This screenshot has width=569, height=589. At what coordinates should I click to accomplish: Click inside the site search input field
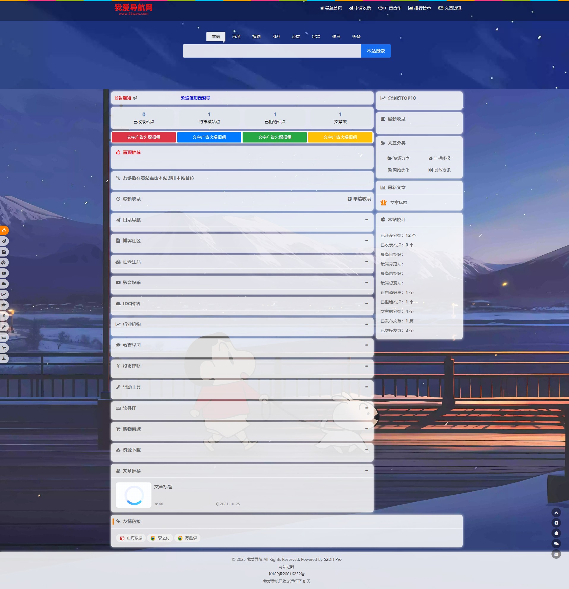point(272,51)
